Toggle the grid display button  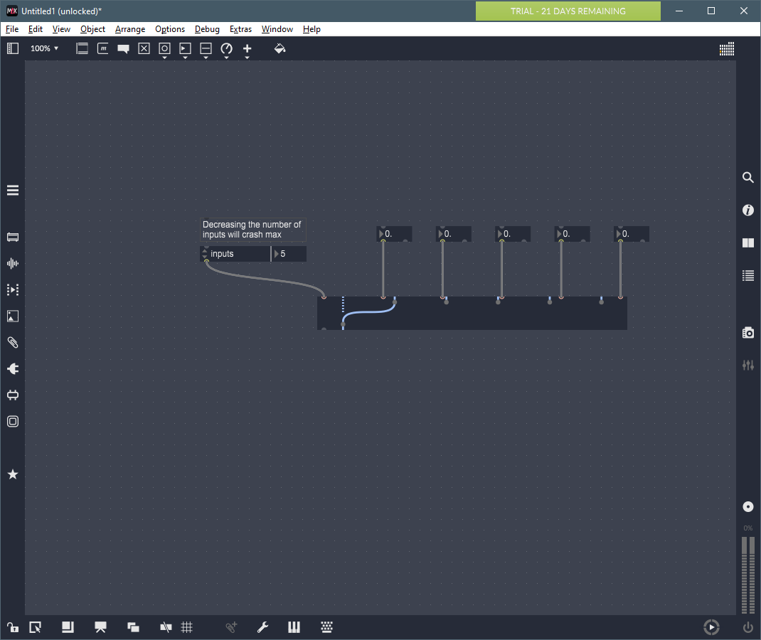(187, 627)
